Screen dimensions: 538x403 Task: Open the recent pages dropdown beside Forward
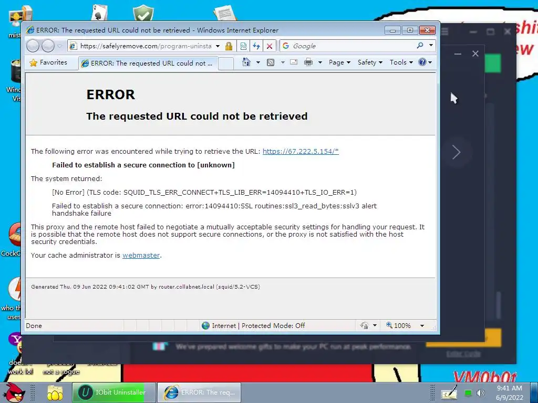coord(60,46)
